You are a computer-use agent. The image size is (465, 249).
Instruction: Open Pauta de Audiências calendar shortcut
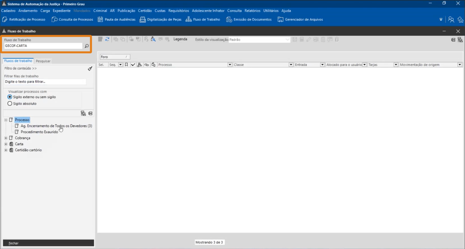pos(116,19)
